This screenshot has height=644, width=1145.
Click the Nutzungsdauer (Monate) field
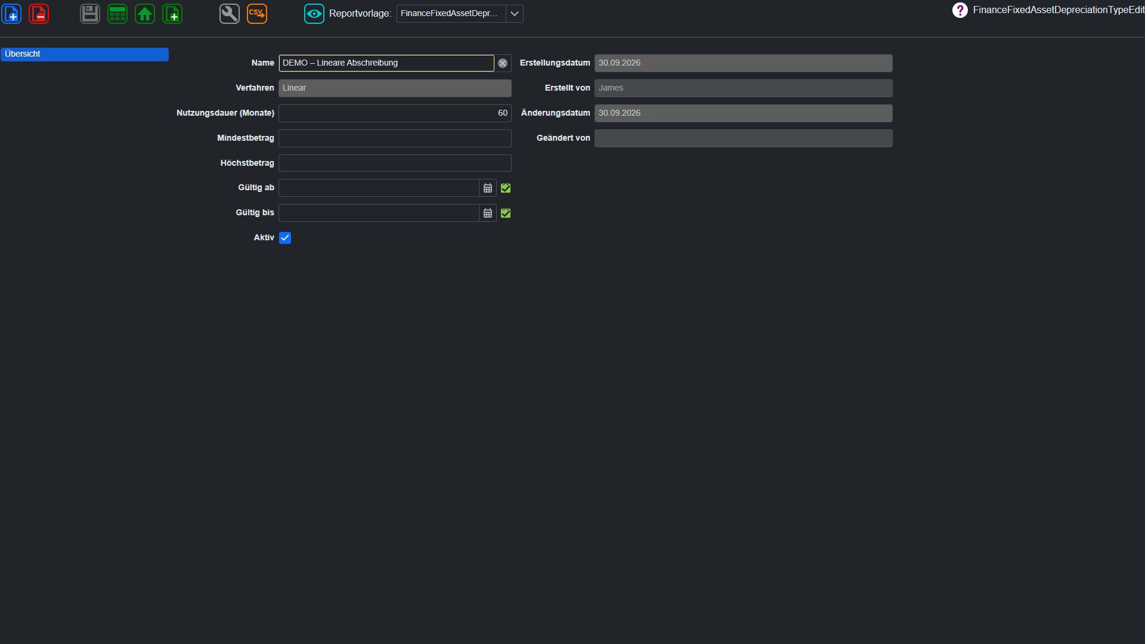click(395, 113)
